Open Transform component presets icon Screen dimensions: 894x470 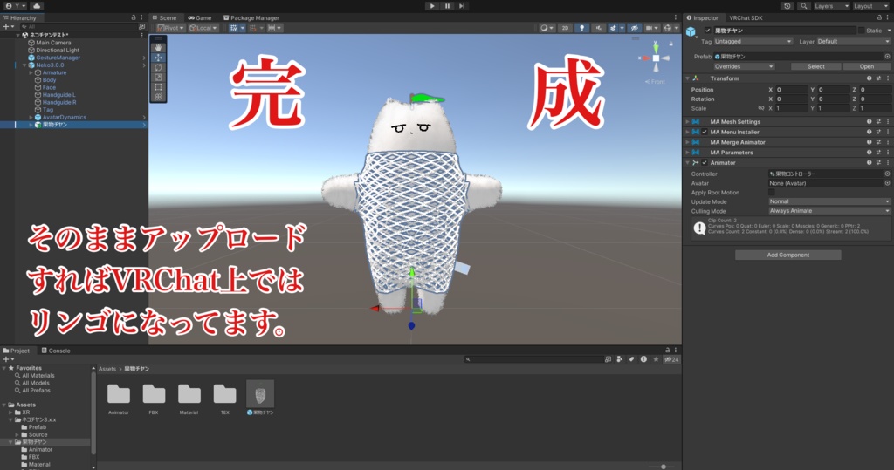pyautogui.click(x=878, y=78)
